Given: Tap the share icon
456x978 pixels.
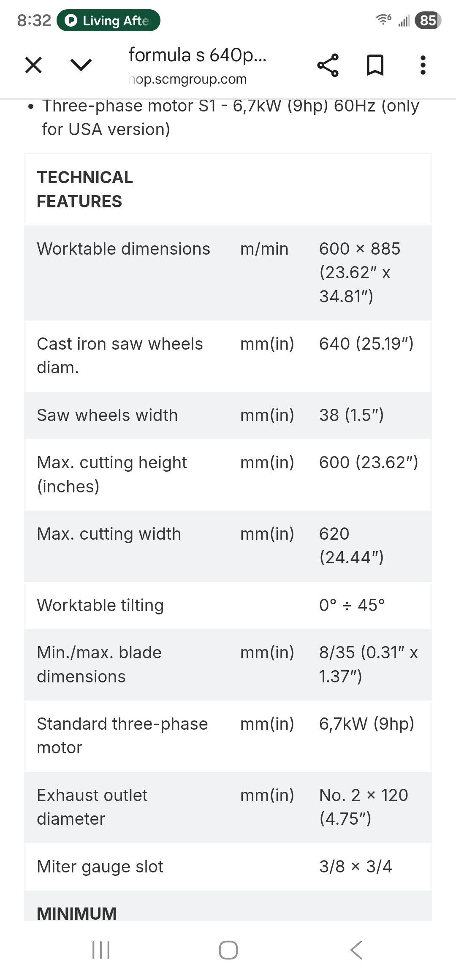Looking at the screenshot, I should click(x=328, y=65).
